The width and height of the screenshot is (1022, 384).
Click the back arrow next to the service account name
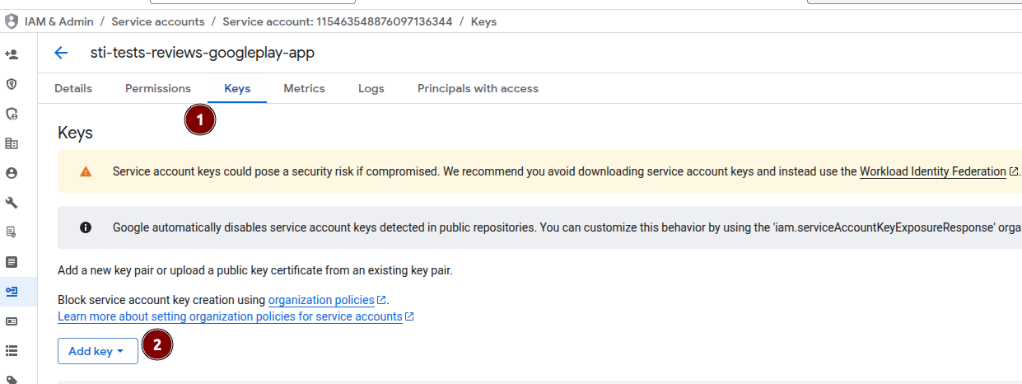(61, 54)
